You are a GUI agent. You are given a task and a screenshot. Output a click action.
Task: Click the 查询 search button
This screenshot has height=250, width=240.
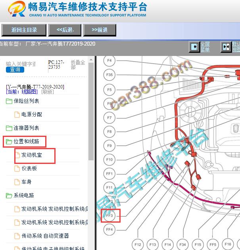(x=15, y=70)
